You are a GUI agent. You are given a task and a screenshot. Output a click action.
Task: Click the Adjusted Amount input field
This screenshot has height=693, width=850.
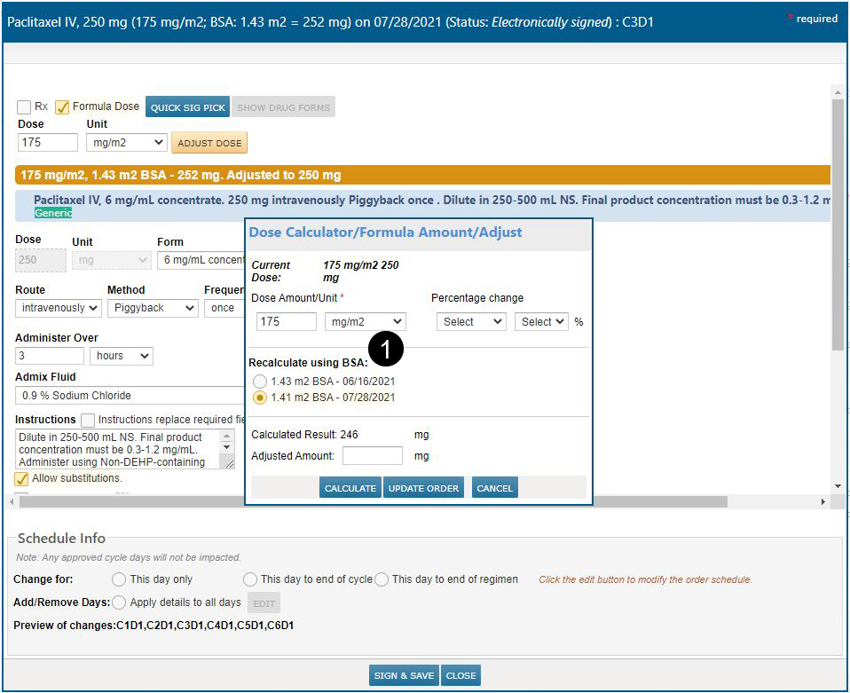tap(372, 456)
